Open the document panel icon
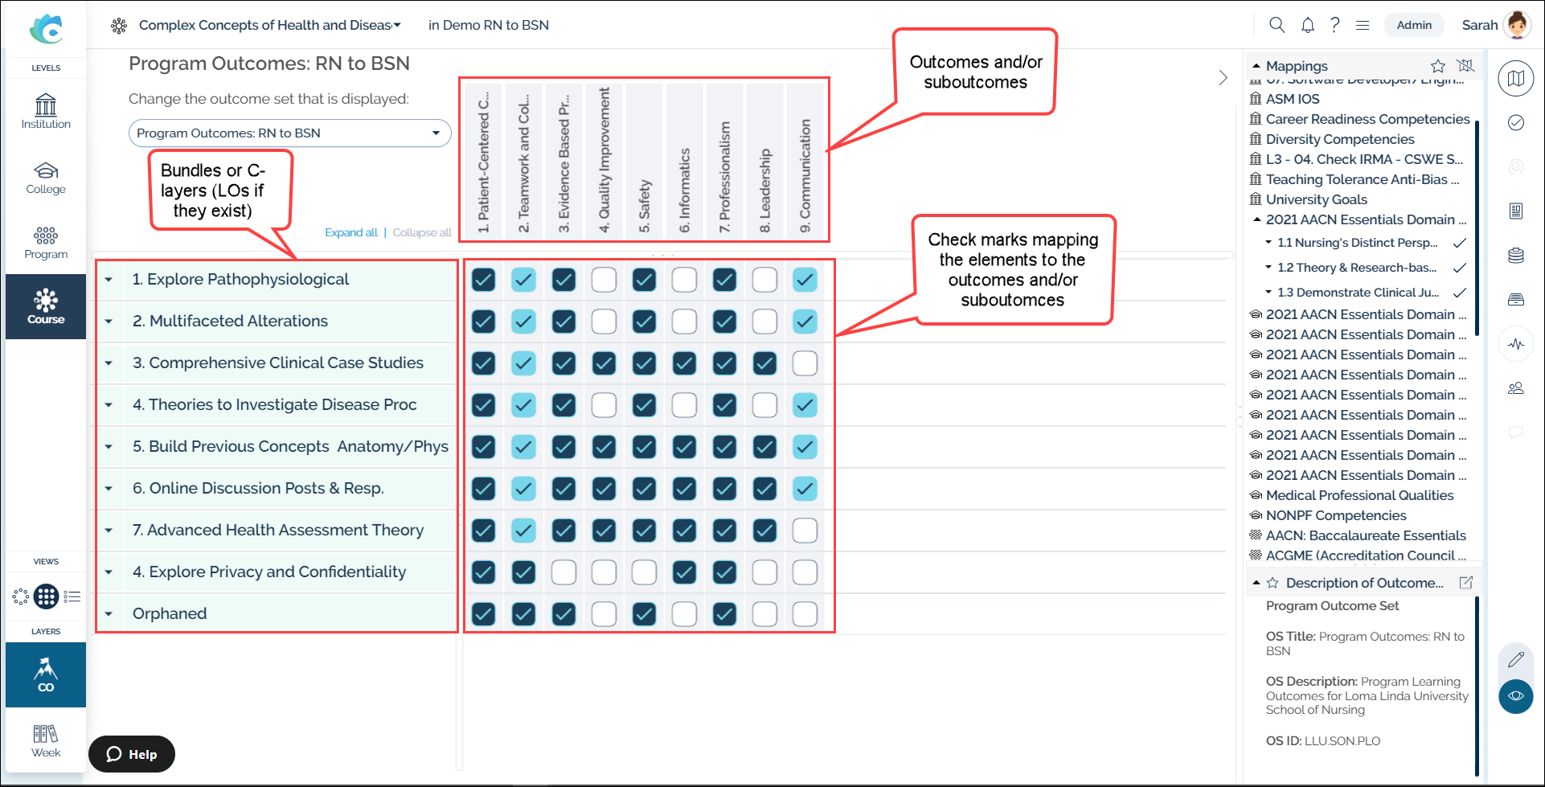The image size is (1545, 787). pos(1516,211)
